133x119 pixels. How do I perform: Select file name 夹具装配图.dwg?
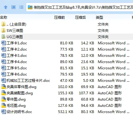20,93
